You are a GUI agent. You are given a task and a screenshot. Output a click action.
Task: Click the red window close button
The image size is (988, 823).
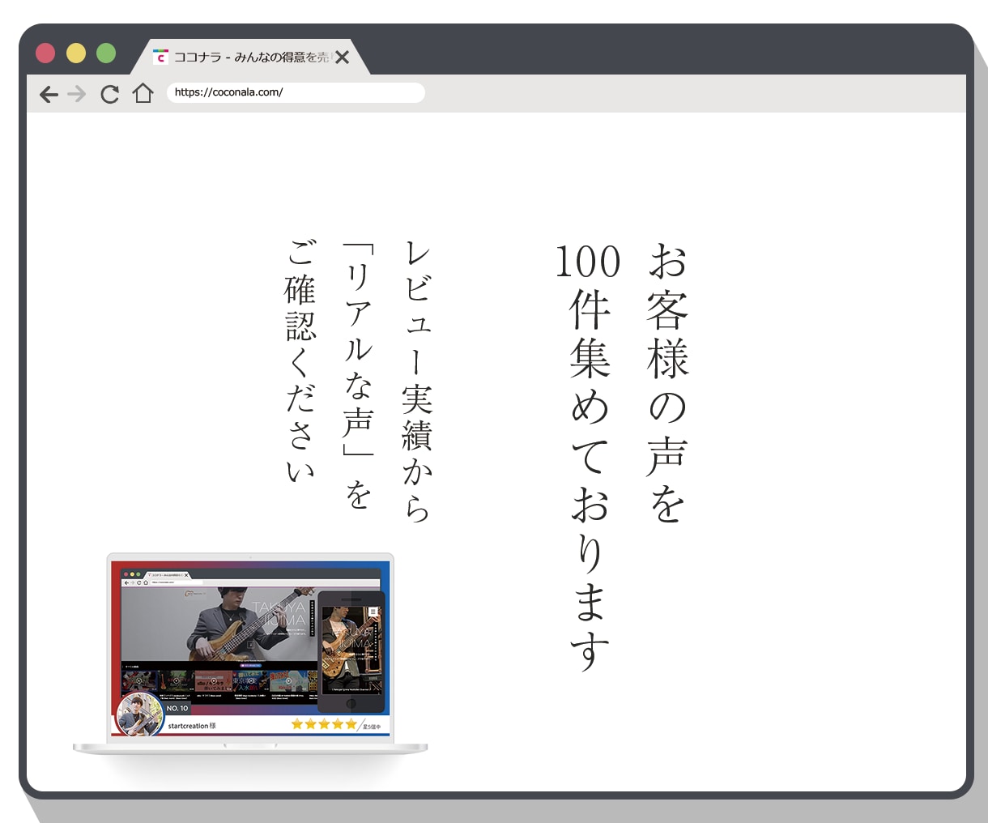click(x=45, y=53)
